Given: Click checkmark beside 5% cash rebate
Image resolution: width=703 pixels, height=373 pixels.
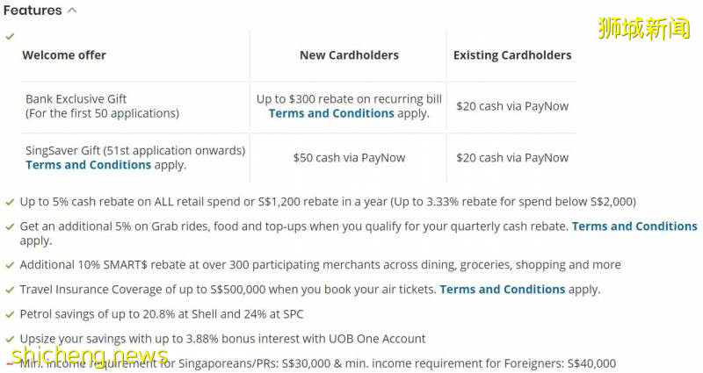Looking at the screenshot, I should (10, 202).
